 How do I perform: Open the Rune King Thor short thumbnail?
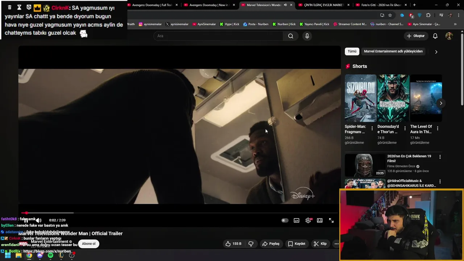click(393, 98)
